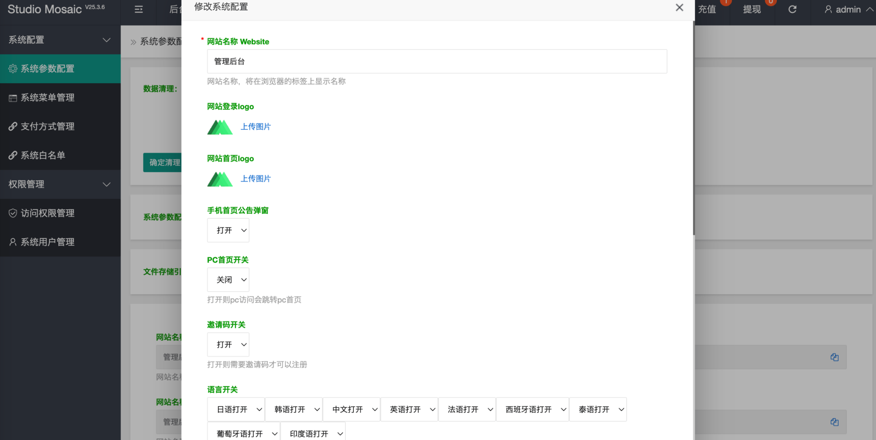876x440 pixels.
Task: Open the Japanese language toggle dropdown
Action: tap(236, 409)
